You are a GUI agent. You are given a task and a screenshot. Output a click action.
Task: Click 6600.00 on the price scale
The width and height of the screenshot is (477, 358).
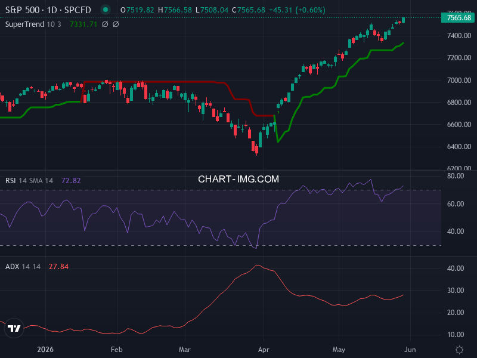coord(459,125)
